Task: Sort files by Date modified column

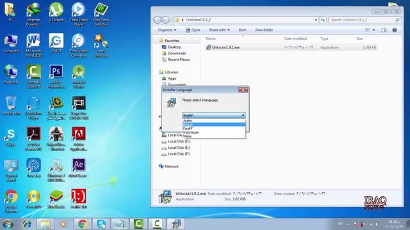Action: click(x=295, y=38)
